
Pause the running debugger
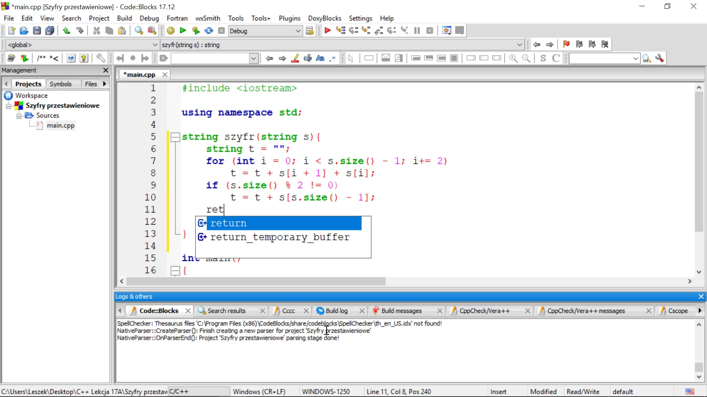click(x=417, y=31)
